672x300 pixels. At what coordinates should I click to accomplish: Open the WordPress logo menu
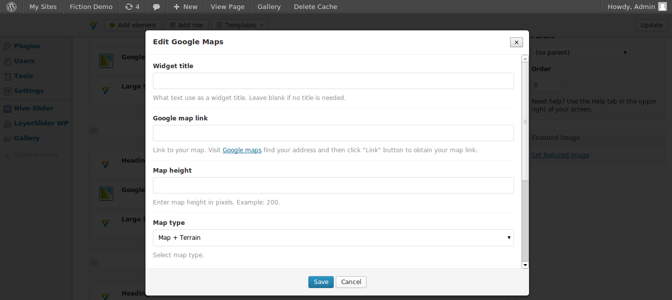(x=11, y=7)
